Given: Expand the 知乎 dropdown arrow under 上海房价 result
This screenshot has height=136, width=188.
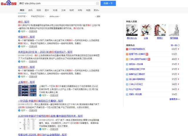Looking at the screenshot, I should coord(48,95).
